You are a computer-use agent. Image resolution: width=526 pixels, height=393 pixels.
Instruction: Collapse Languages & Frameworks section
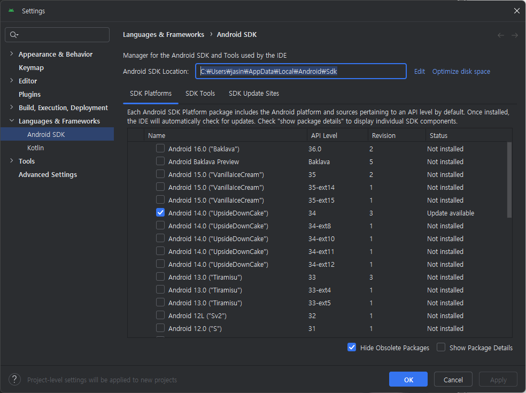[x=12, y=121]
